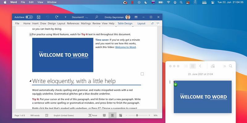Follow the Welcome to Word hyperlink
The image size is (247, 123).
tap(125, 47)
